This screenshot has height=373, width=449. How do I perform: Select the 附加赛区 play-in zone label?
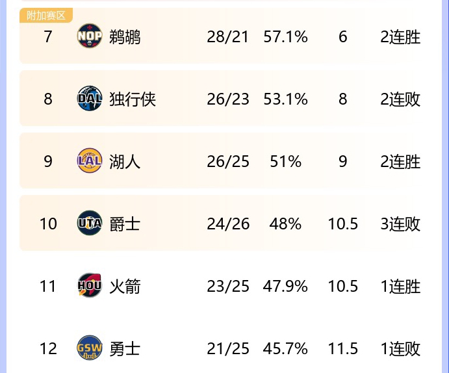click(46, 16)
